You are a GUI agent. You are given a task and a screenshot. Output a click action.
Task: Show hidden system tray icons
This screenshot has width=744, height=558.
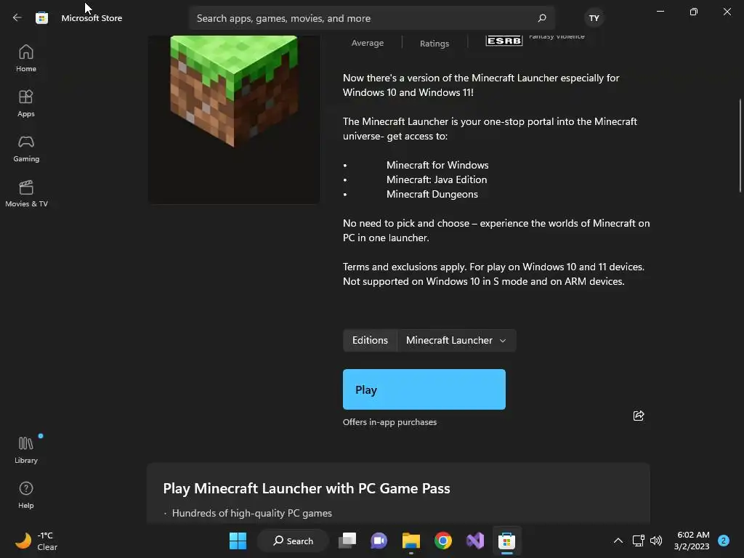(618, 541)
